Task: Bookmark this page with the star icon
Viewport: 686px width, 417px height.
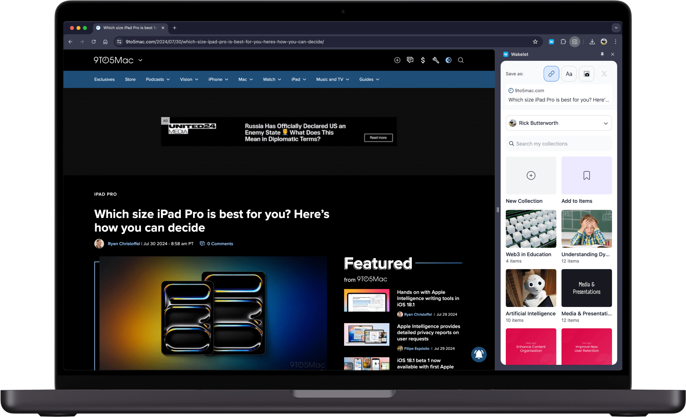Action: point(535,42)
